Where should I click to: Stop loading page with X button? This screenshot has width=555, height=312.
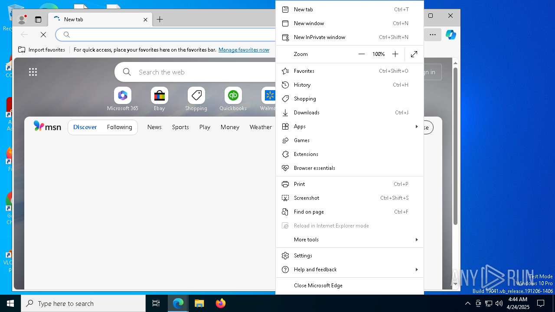click(x=43, y=35)
